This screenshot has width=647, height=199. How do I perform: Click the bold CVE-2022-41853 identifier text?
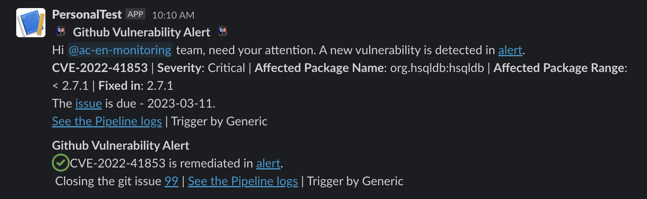(100, 68)
